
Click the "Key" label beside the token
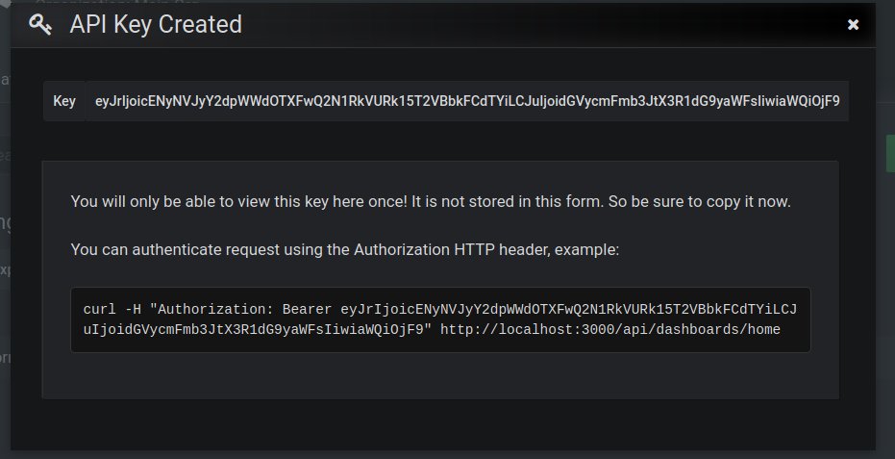coord(63,101)
